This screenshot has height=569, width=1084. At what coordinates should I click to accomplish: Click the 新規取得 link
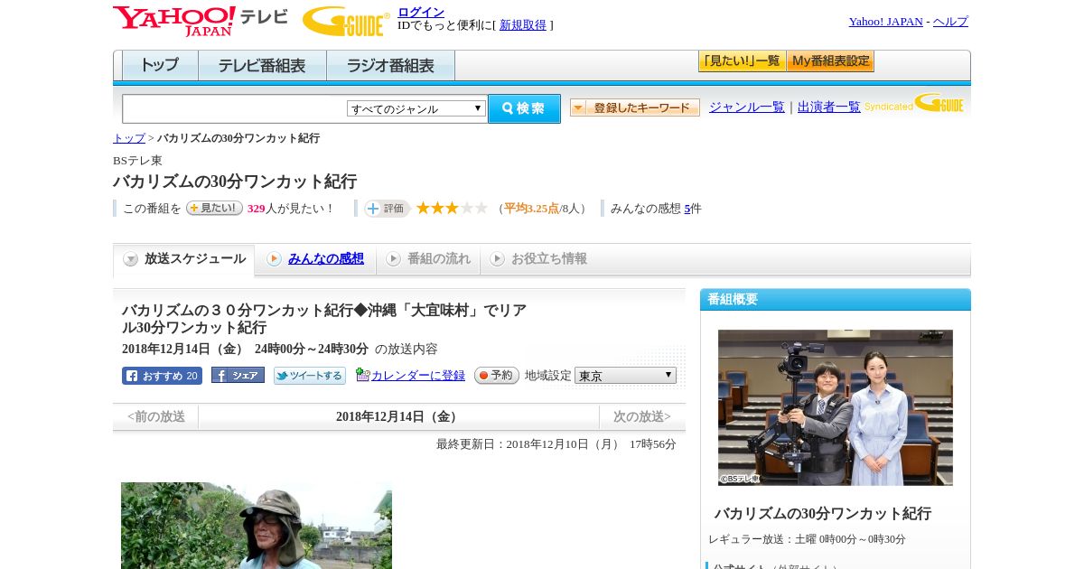pyautogui.click(x=523, y=25)
